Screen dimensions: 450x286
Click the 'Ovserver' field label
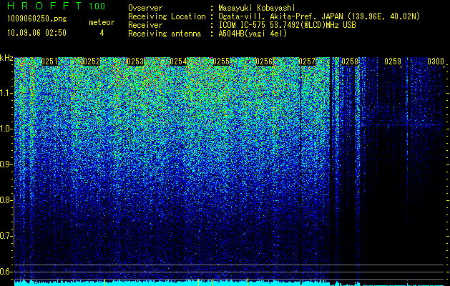pyautogui.click(x=145, y=8)
